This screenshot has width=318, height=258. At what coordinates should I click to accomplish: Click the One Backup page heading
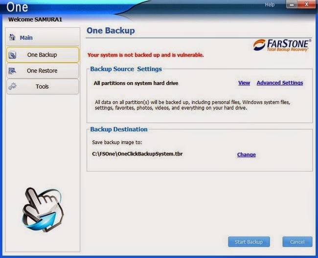pyautogui.click(x=111, y=31)
